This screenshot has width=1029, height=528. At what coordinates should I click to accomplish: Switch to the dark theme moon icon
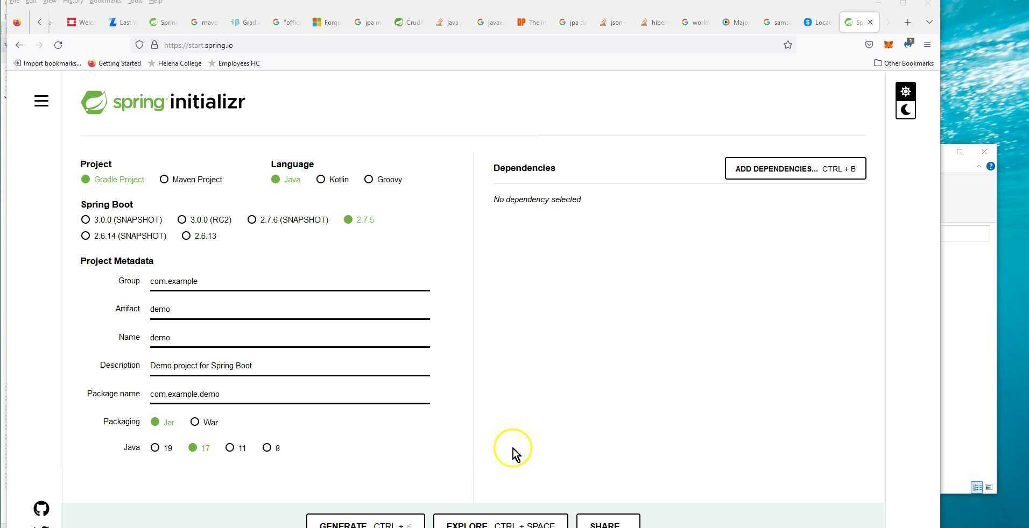(905, 110)
